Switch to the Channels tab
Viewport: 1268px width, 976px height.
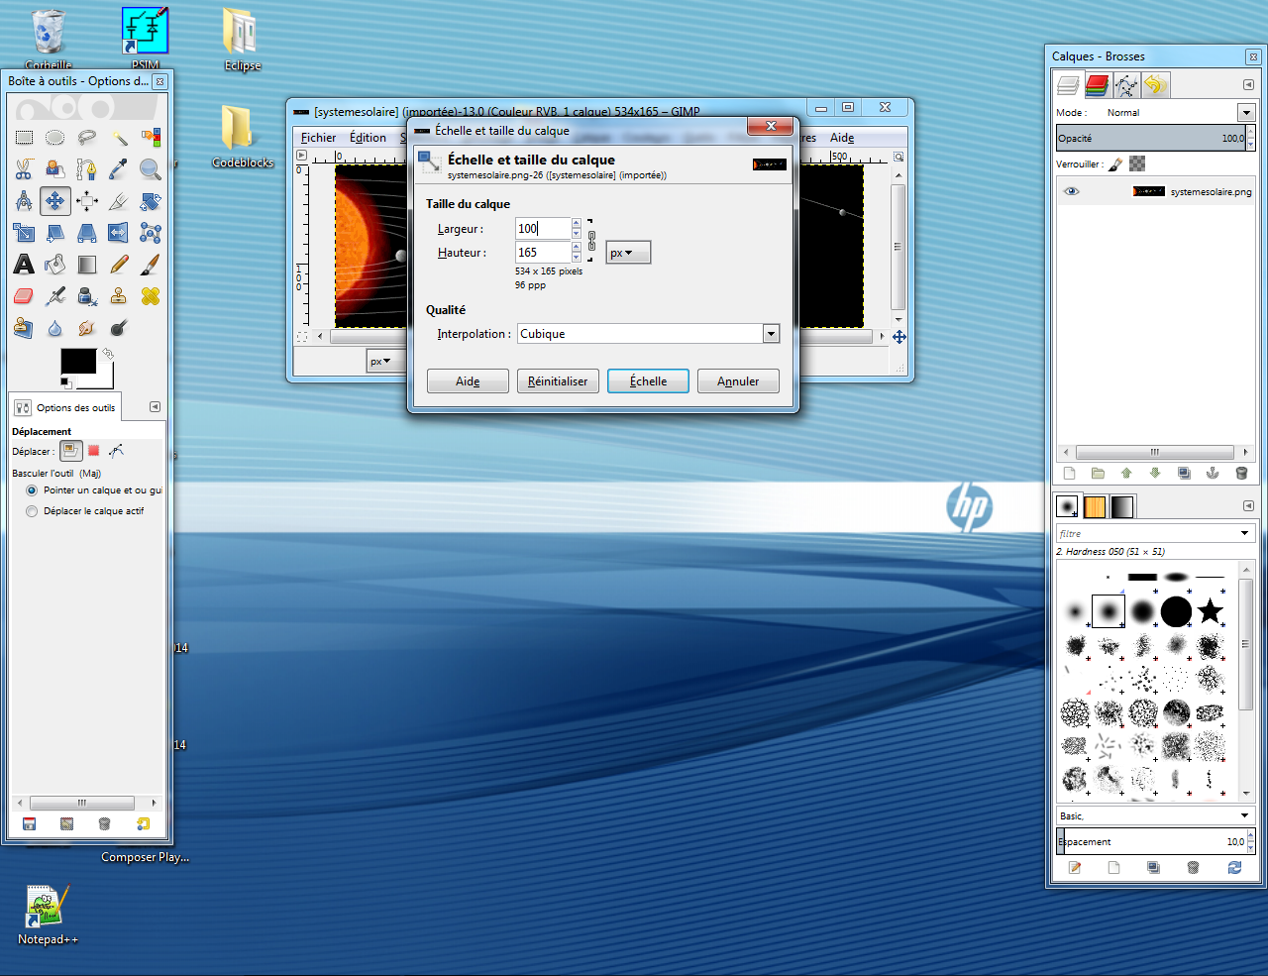point(1097,85)
